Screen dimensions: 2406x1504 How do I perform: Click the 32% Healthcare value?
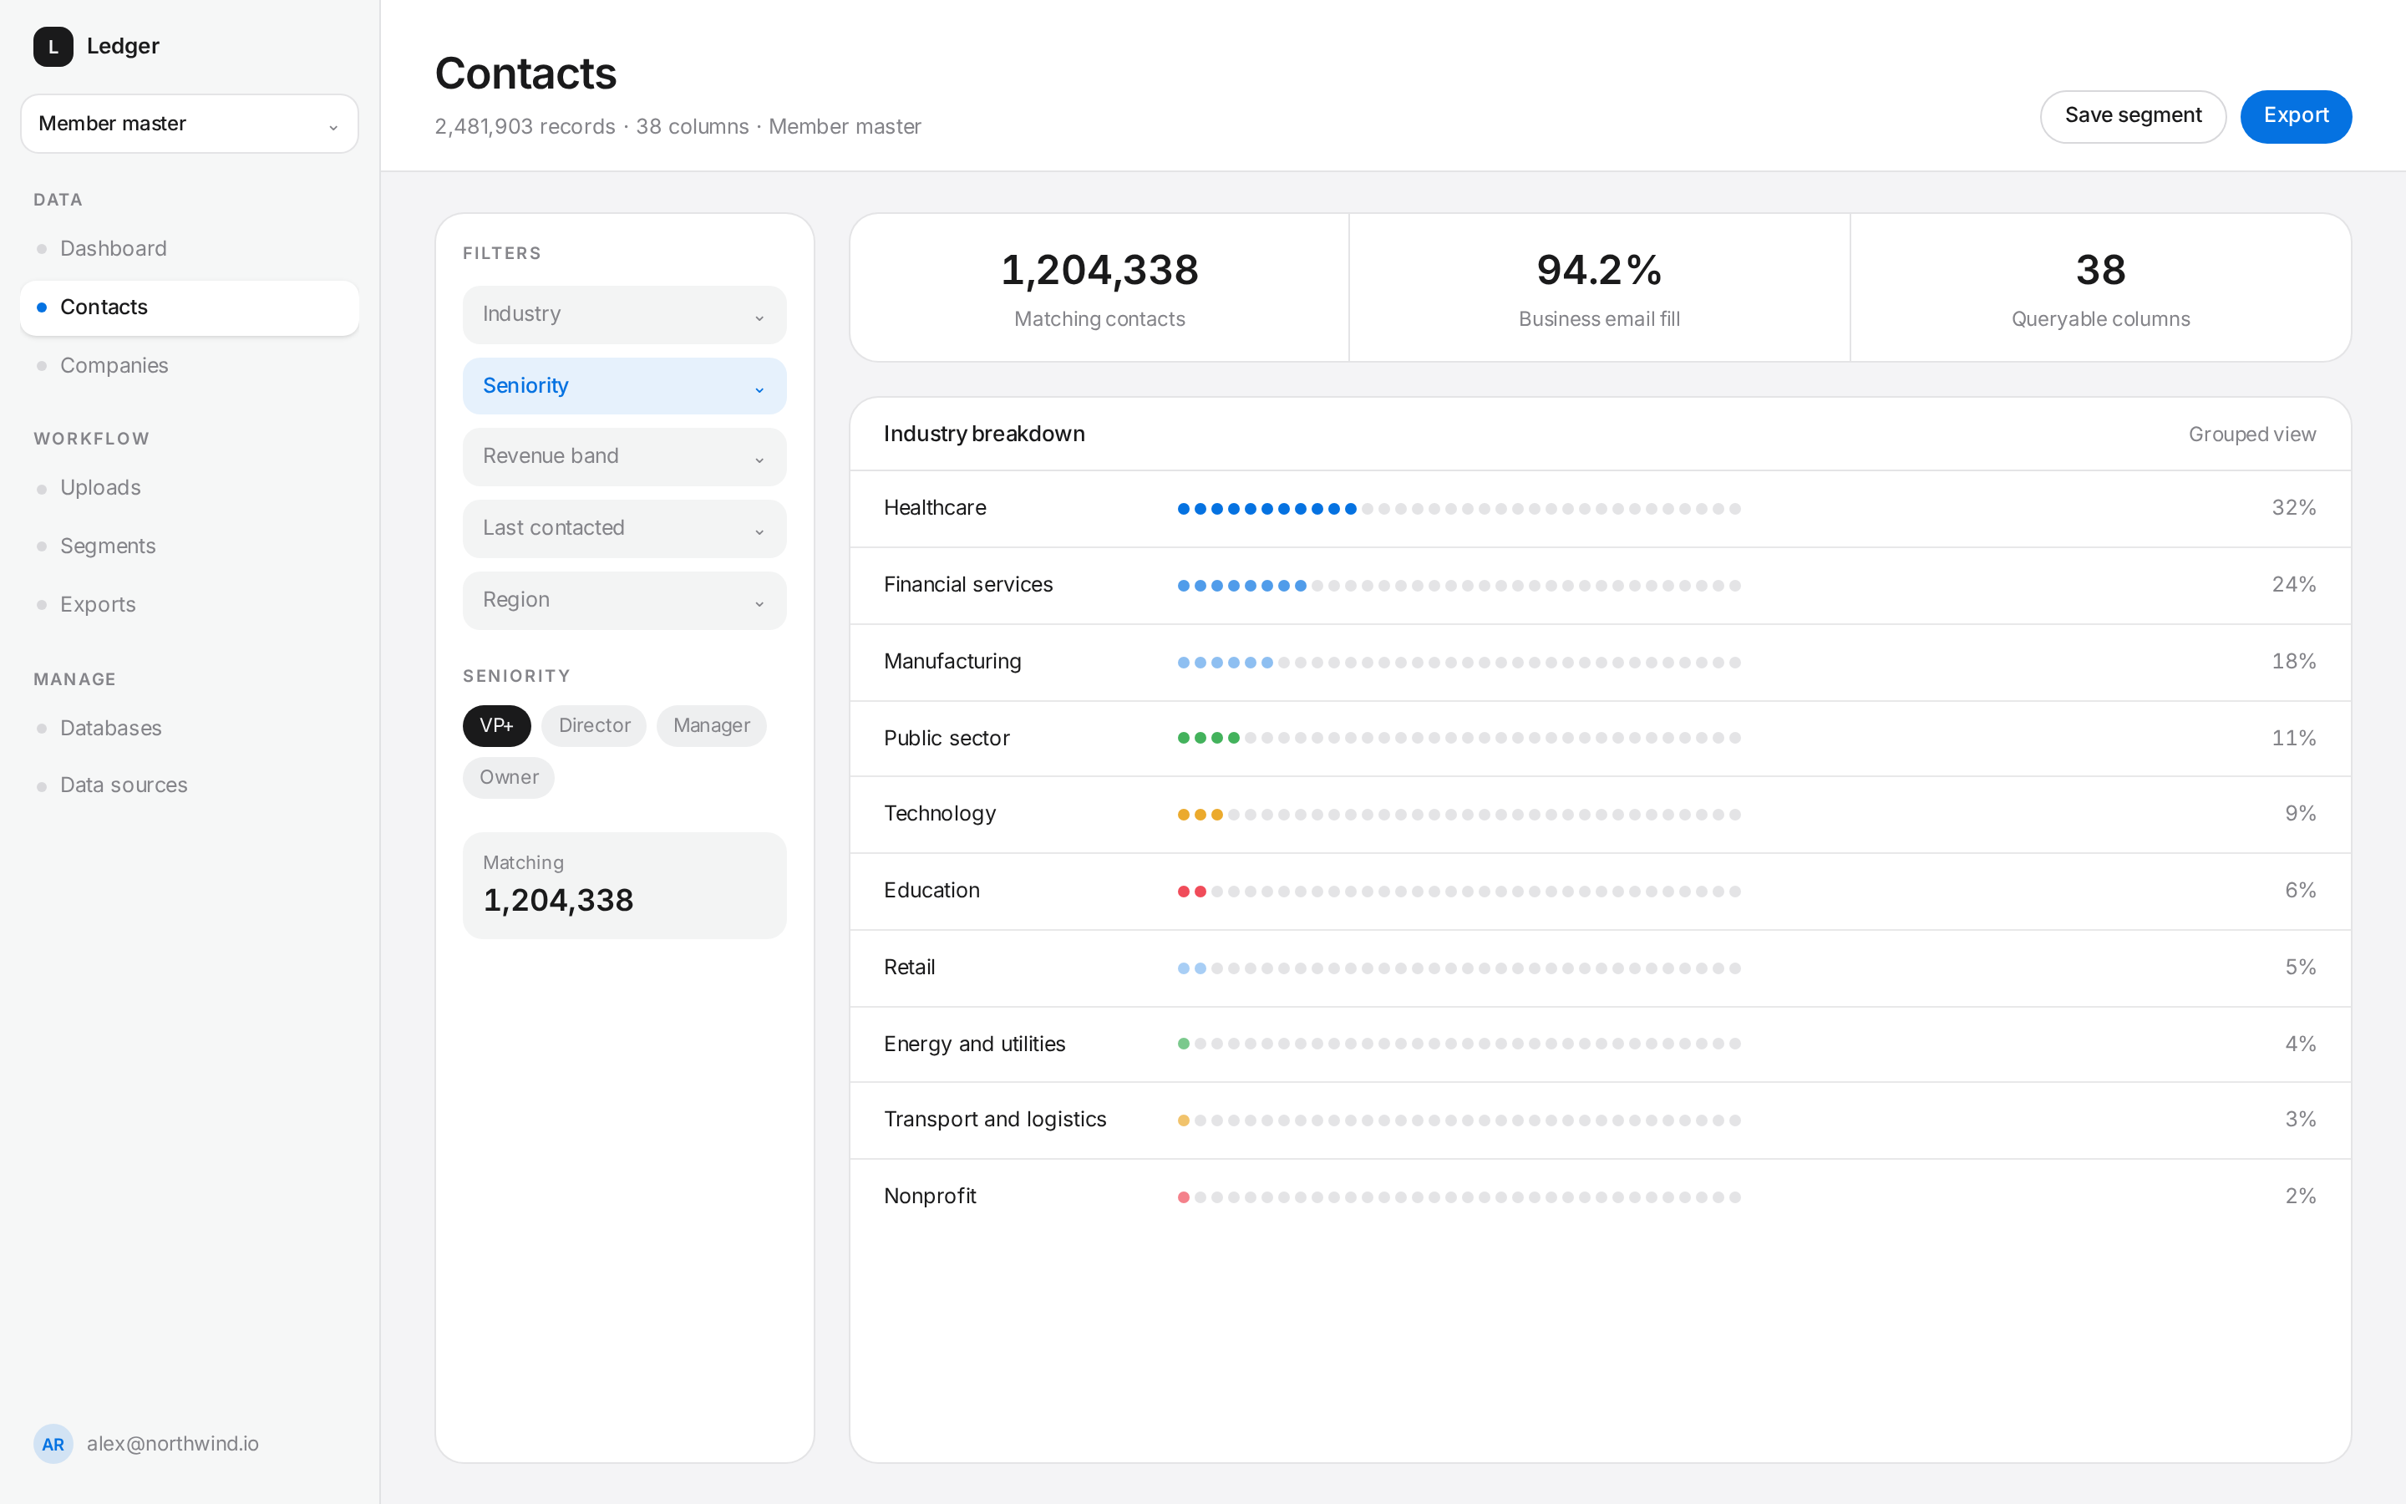2294,508
